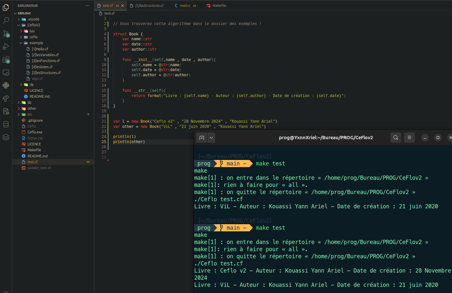Image resolution: width=452 pixels, height=293 pixels.
Task: Switch to the Makefile tab
Action: click(x=219, y=6)
